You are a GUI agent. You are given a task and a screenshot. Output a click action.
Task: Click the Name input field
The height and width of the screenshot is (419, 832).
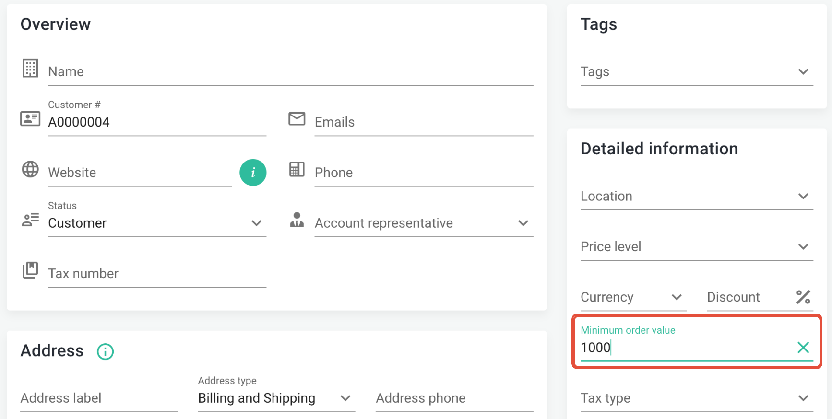(x=290, y=72)
